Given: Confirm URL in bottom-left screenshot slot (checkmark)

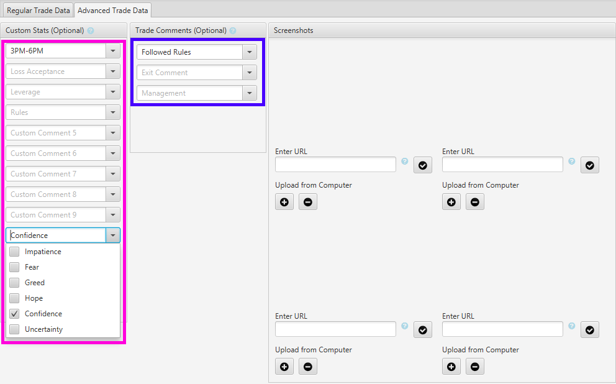Looking at the screenshot, I should coord(423,330).
